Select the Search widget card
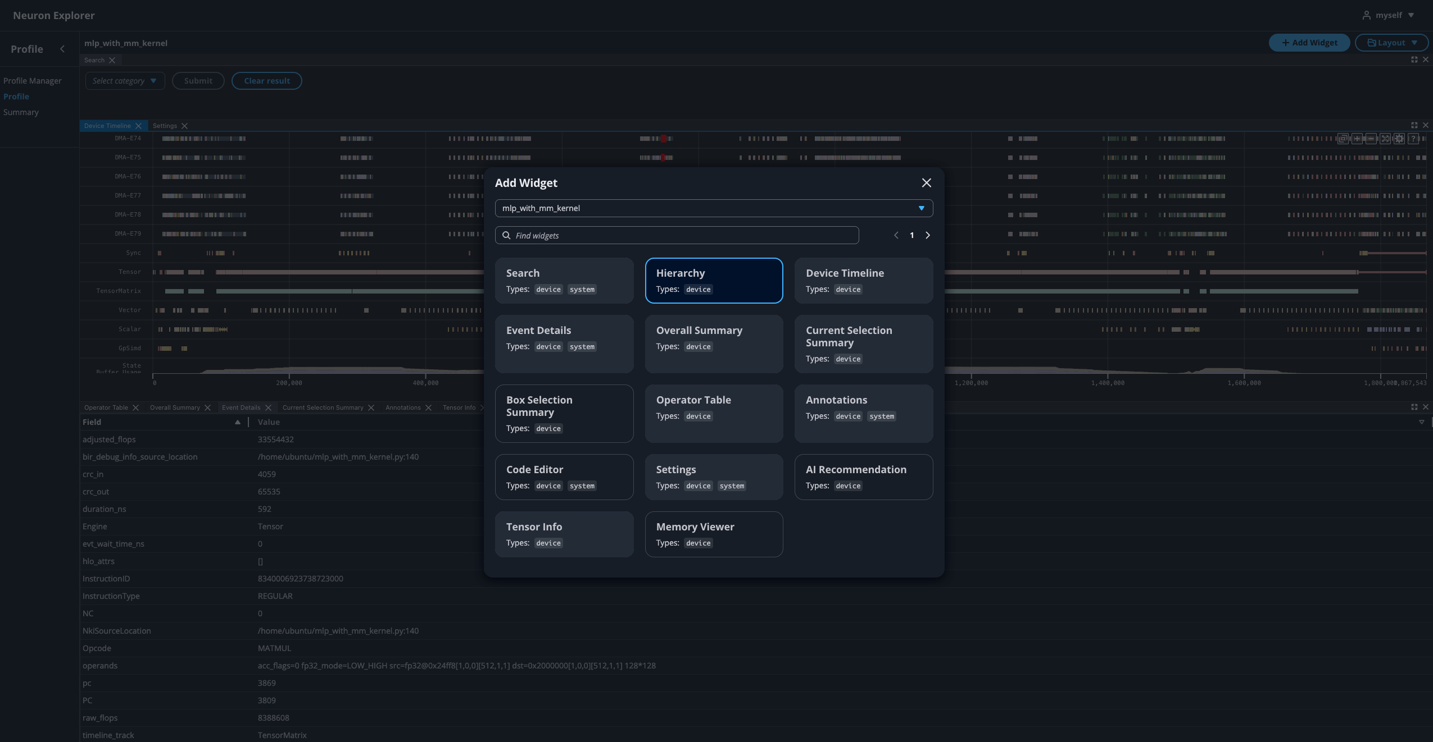Image resolution: width=1433 pixels, height=742 pixels. coord(564,281)
